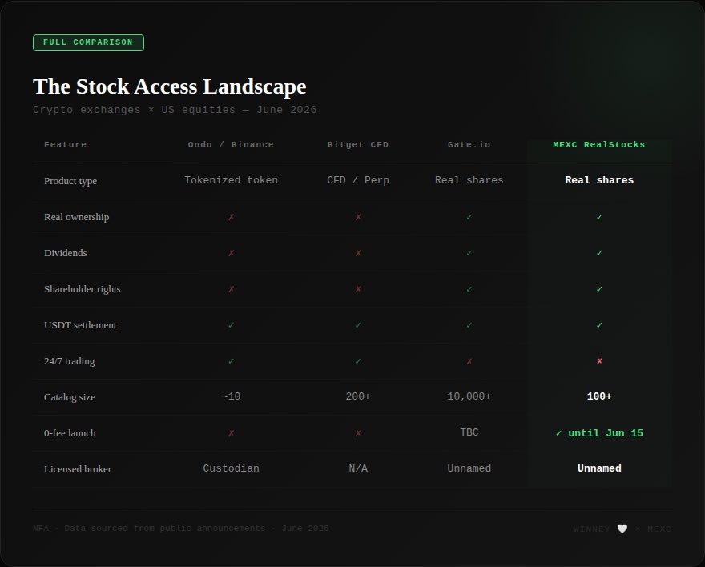This screenshot has width=705, height=567.
Task: Click the '✓ until Jun 15' cell
Action: 599,433
